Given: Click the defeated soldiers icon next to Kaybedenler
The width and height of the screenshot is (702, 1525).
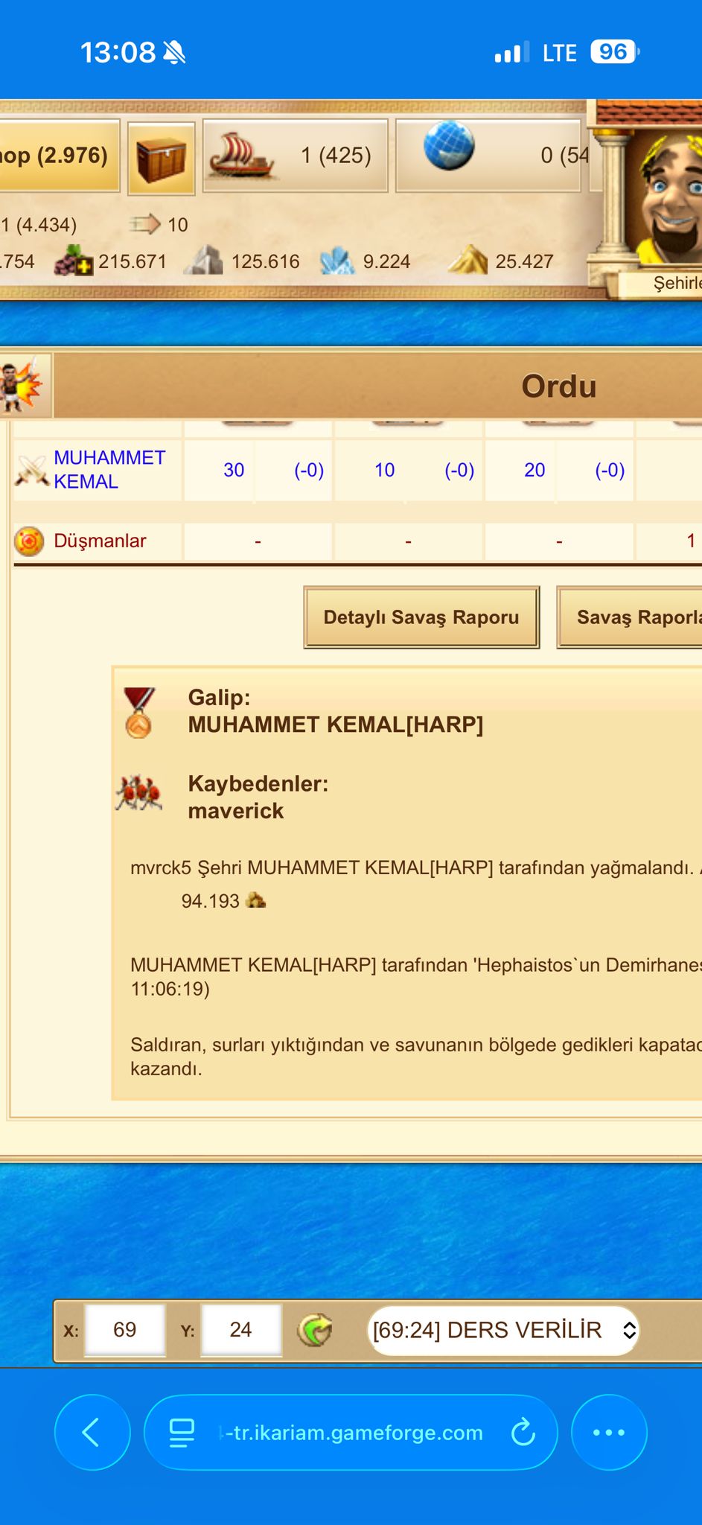Looking at the screenshot, I should pyautogui.click(x=138, y=794).
